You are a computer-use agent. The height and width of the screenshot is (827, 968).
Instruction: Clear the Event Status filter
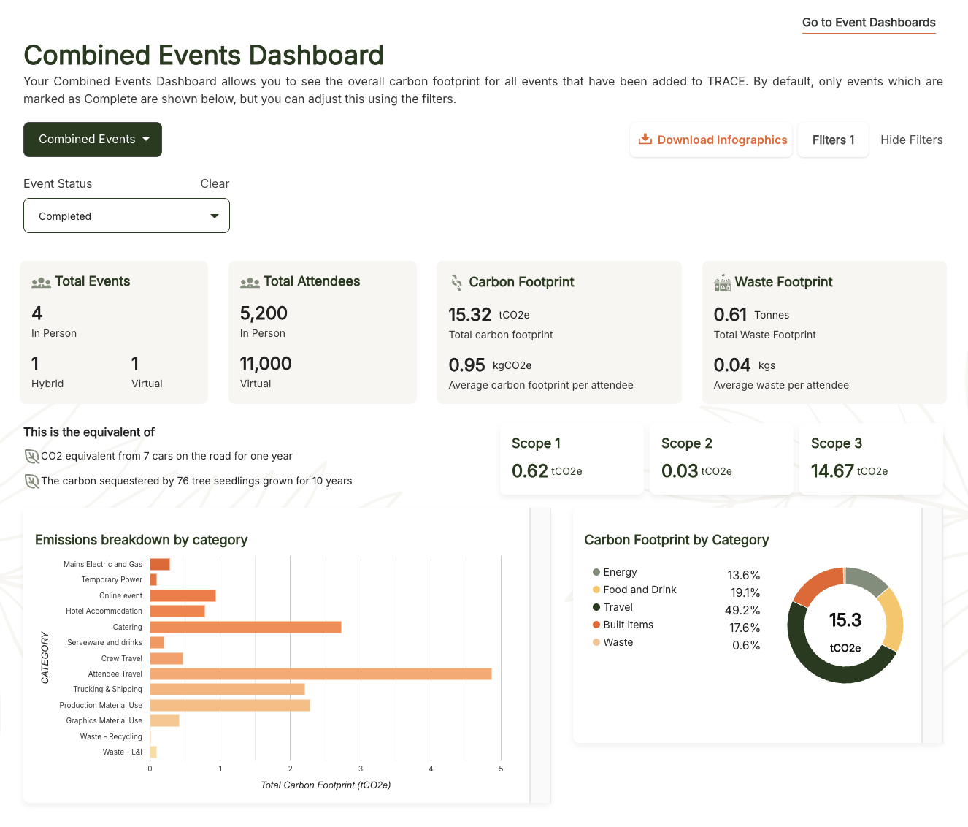pyautogui.click(x=215, y=184)
